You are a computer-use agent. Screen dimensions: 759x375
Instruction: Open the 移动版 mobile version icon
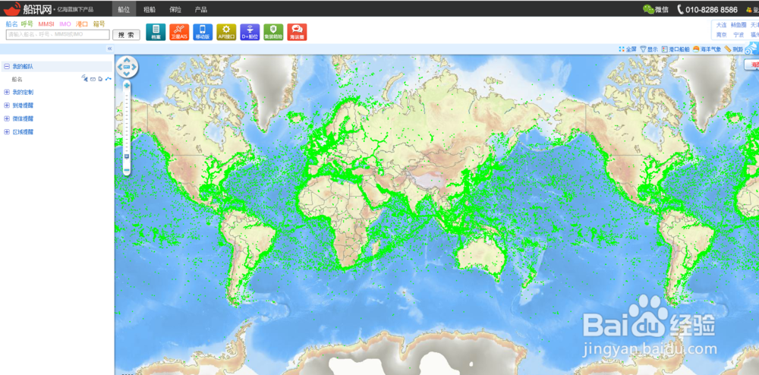pyautogui.click(x=203, y=32)
